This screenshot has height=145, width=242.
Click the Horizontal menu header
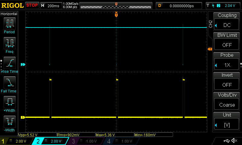point(9,14)
